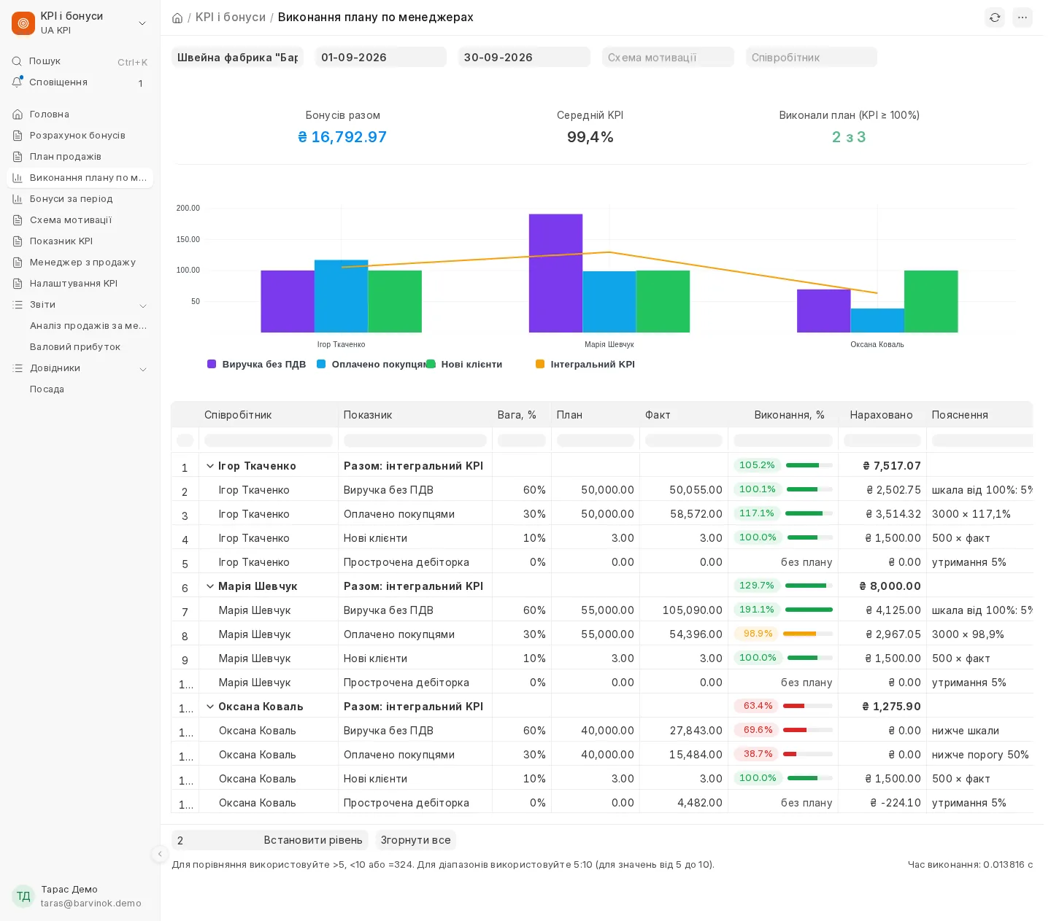Click the План продажів document icon

pos(18,157)
